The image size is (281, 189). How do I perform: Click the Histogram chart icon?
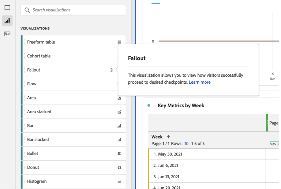tap(119, 182)
